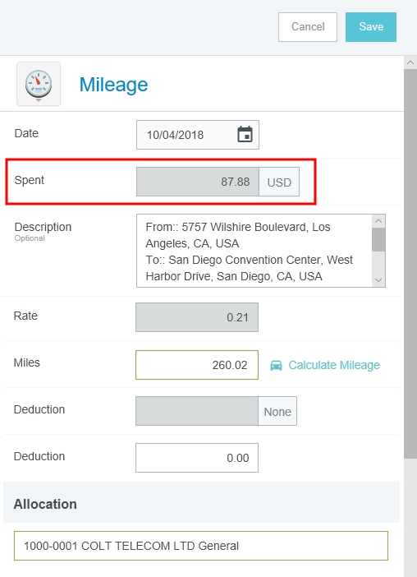Click the Date field showing 10/04/2018
The width and height of the screenshot is (417, 577).
coord(198,135)
